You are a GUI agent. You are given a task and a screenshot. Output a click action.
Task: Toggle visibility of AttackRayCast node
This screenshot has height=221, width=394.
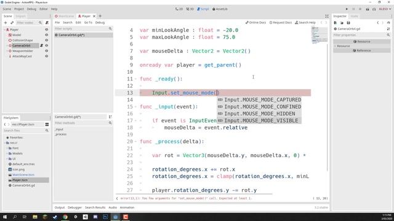coord(47,56)
